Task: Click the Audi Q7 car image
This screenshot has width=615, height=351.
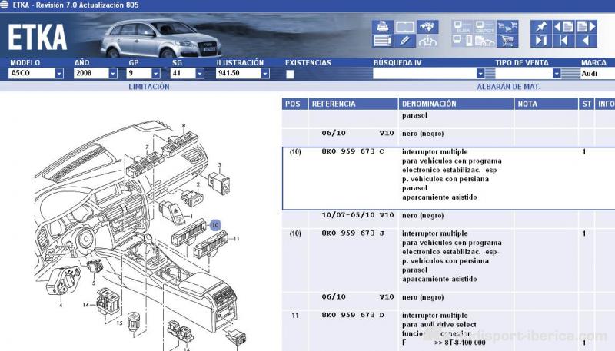Action: tap(161, 38)
